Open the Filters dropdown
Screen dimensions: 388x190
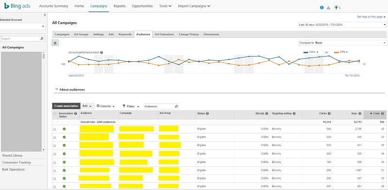tap(131, 106)
